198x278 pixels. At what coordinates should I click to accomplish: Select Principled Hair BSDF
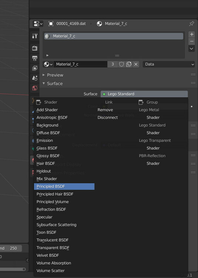[64, 194]
